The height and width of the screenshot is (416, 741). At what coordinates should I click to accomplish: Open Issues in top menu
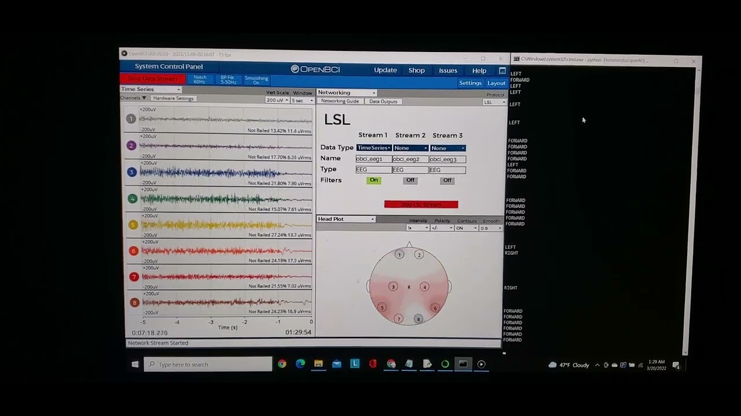[x=447, y=70]
